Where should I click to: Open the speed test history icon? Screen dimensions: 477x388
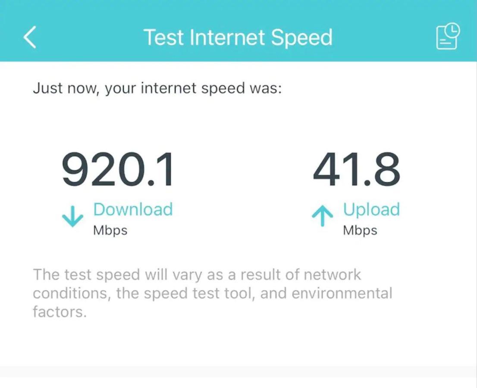click(x=448, y=36)
